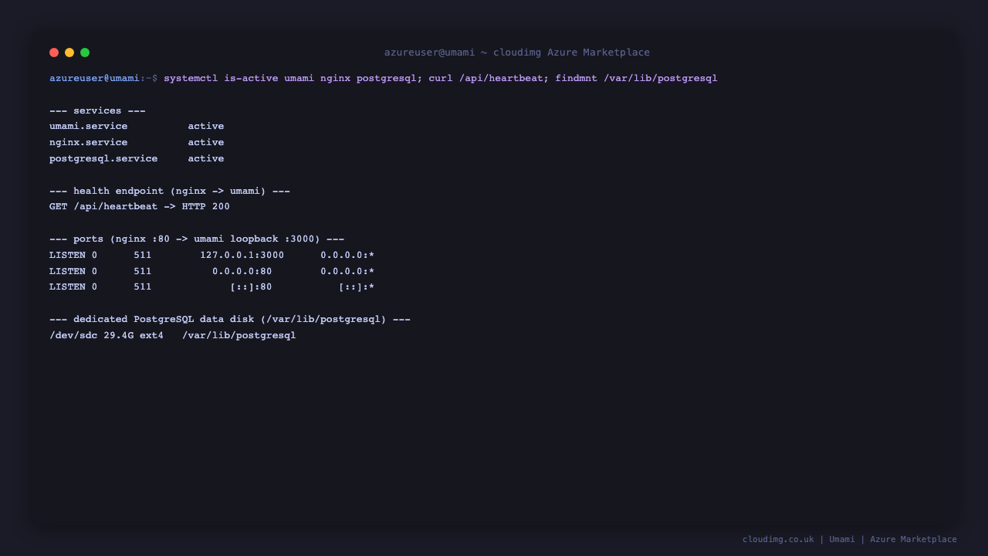The height and width of the screenshot is (556, 988).
Task: Click the cloudimg.co.uk footer text
Action: (778, 539)
